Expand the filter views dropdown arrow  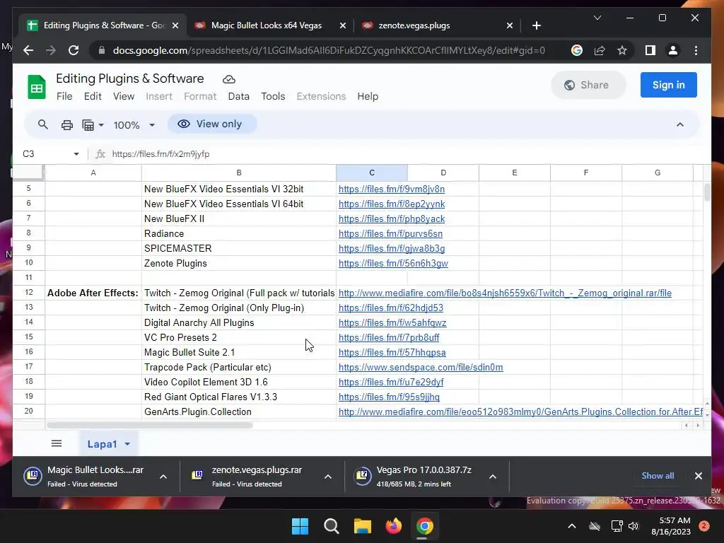101,125
